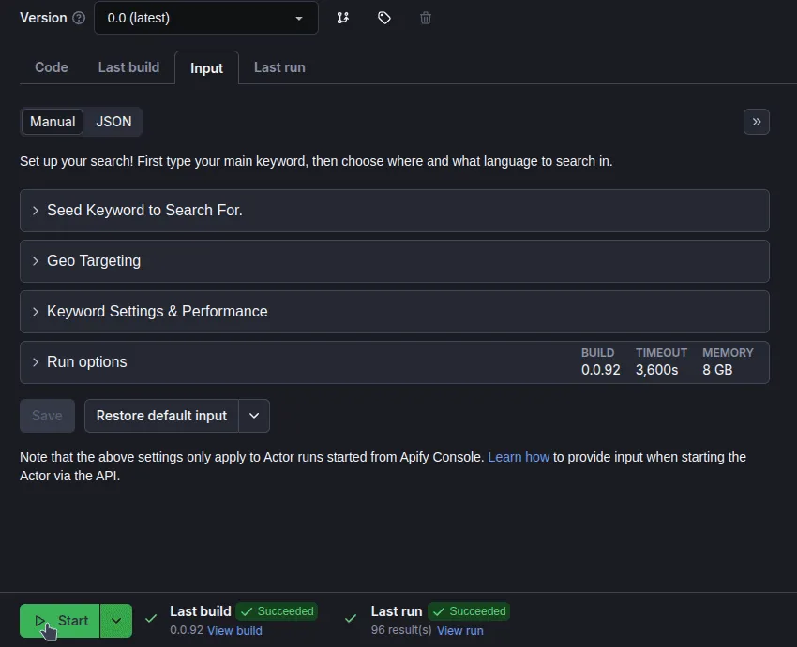This screenshot has width=797, height=647.
Task: Click the delete version trash icon
Action: (x=426, y=19)
